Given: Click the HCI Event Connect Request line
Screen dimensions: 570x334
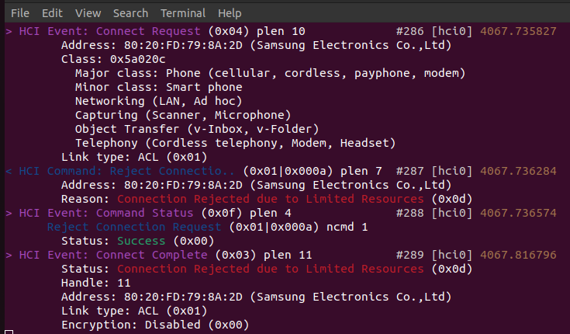Looking at the screenshot, I should coord(155,31).
